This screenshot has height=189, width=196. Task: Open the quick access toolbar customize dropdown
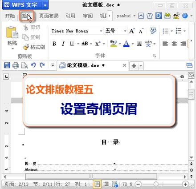tap(53, 65)
